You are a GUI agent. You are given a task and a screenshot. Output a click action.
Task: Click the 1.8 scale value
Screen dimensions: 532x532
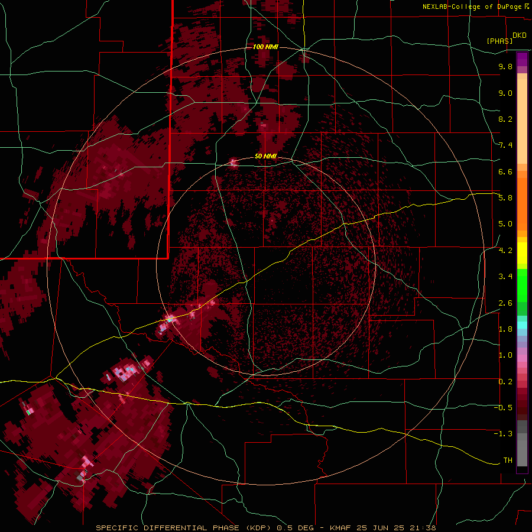pos(505,329)
